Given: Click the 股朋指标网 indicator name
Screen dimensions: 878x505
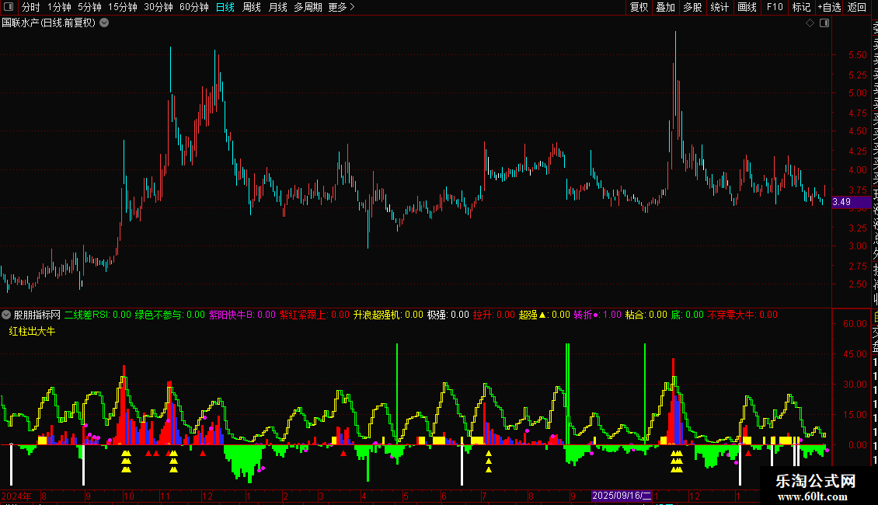Looking at the screenshot, I should point(37,315).
